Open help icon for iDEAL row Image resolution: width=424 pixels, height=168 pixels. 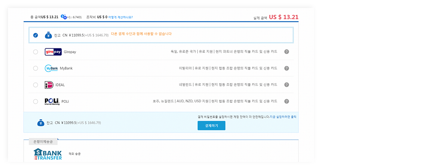coord(286,85)
